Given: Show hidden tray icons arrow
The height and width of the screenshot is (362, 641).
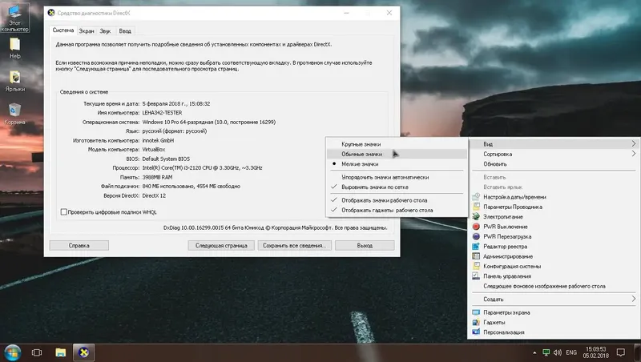Looking at the screenshot, I should pos(534,352).
